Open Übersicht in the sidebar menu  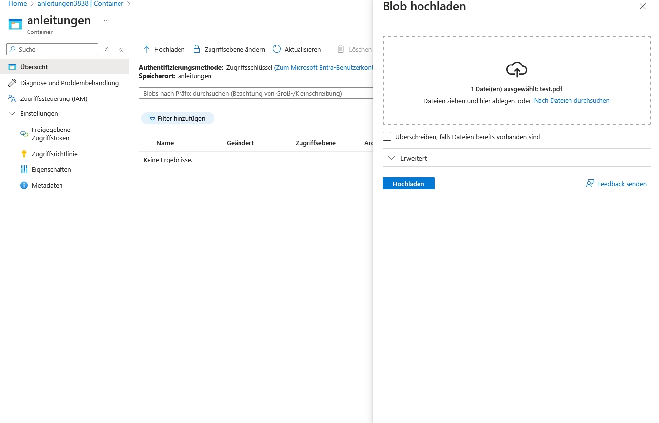point(34,67)
